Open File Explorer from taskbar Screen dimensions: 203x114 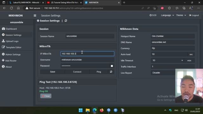click(88, 110)
